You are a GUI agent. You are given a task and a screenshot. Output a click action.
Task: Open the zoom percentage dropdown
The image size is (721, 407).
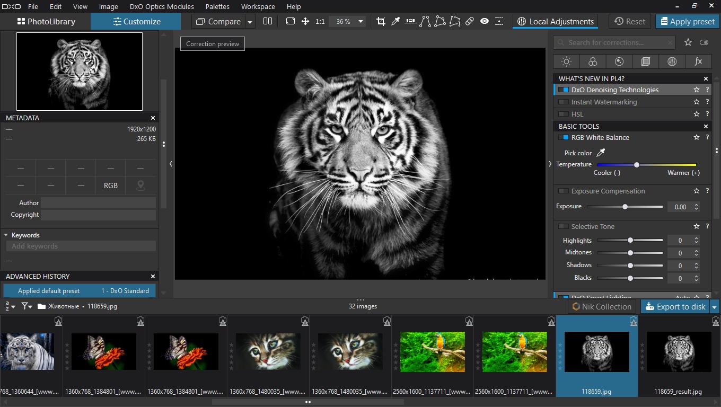(x=360, y=22)
